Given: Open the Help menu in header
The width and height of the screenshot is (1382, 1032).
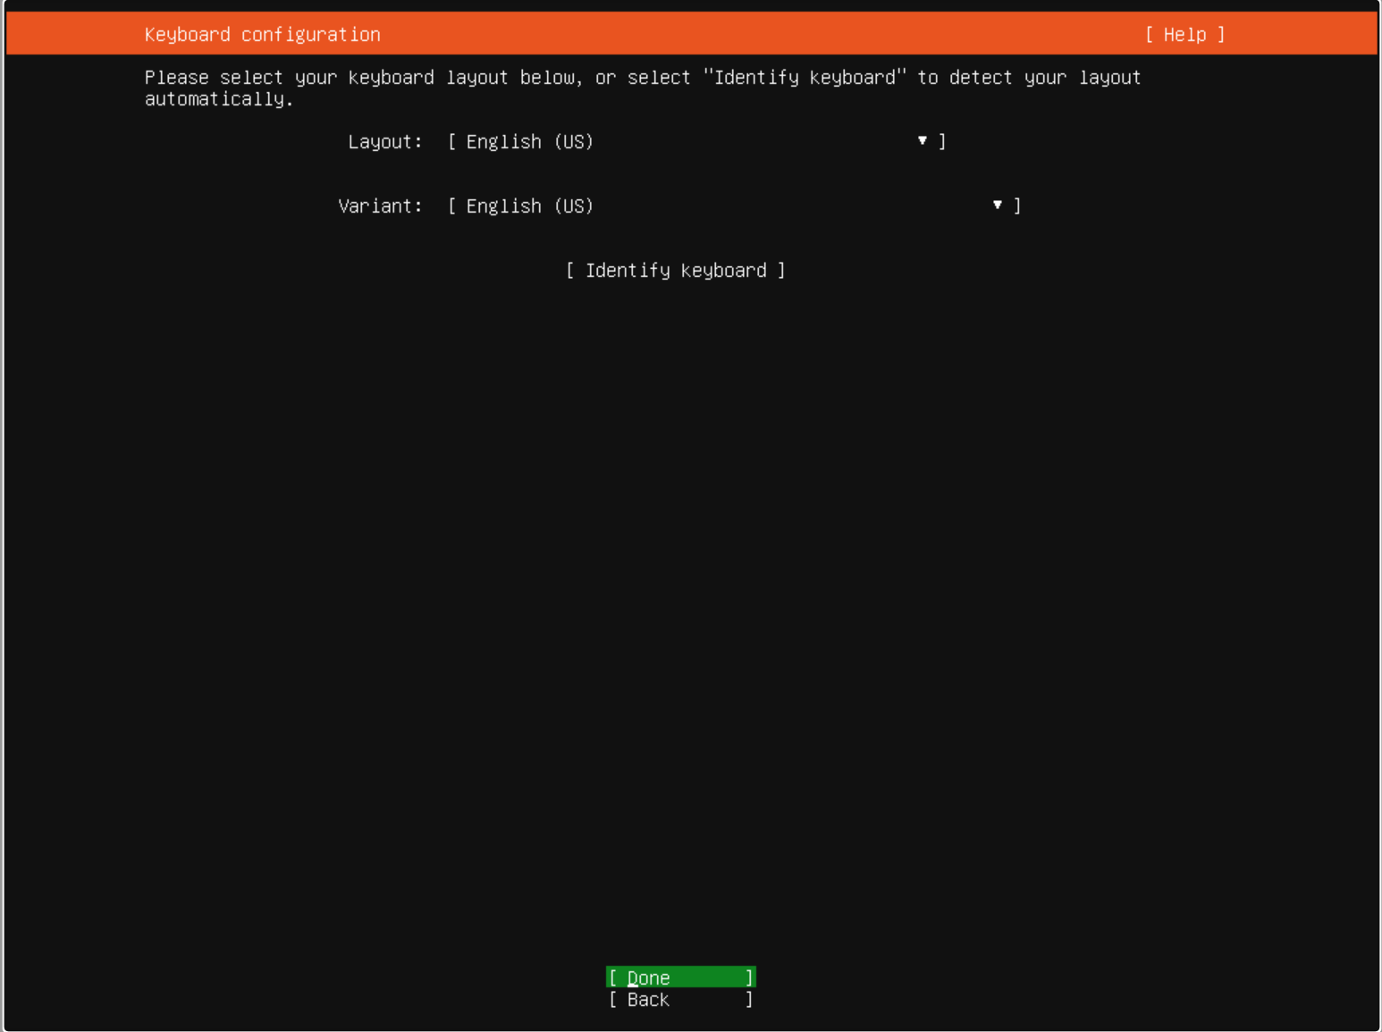Looking at the screenshot, I should 1184,35.
